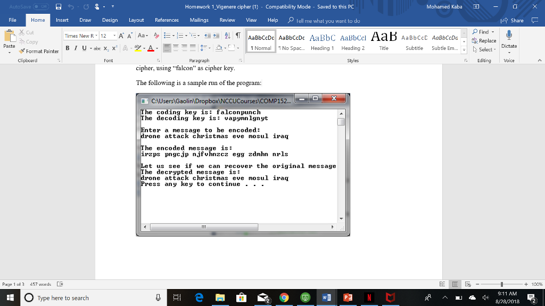This screenshot has height=306, width=545.
Task: Click the Replace command
Action: pos(488,40)
